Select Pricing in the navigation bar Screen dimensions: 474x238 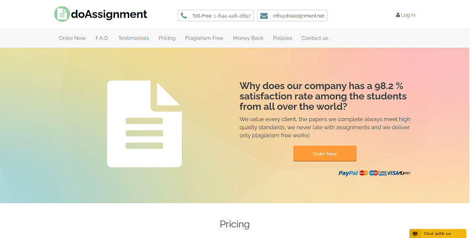[x=167, y=38]
